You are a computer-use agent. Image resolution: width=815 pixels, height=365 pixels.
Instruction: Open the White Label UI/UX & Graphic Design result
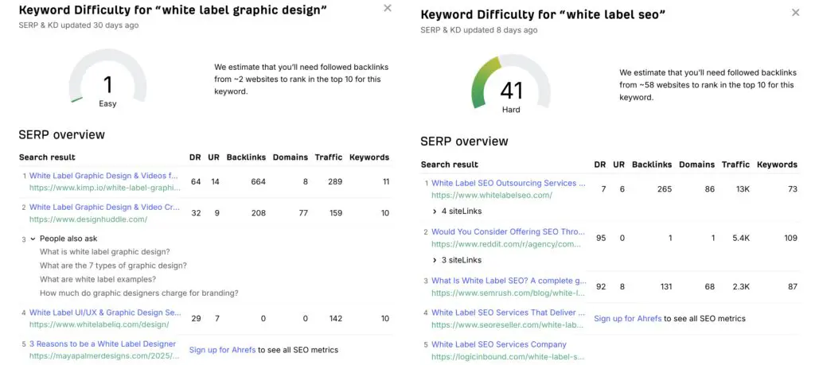click(105, 313)
